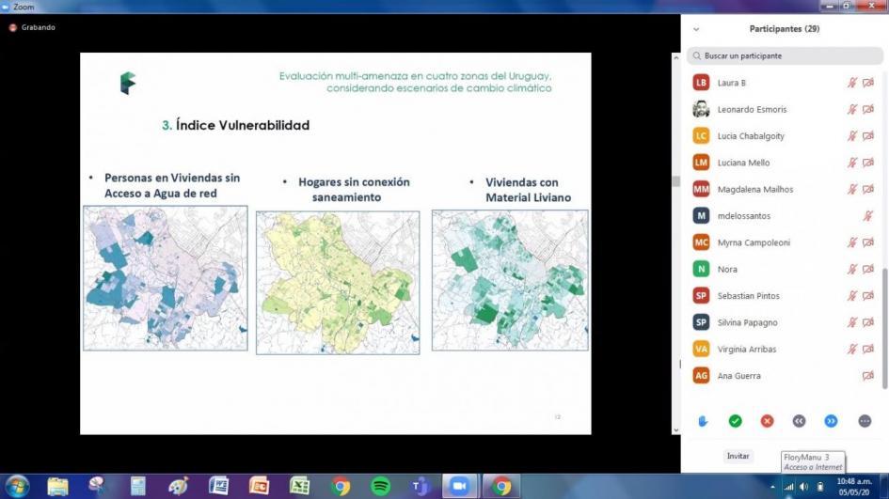
Task: Click the red no icon
Action: pos(767,421)
